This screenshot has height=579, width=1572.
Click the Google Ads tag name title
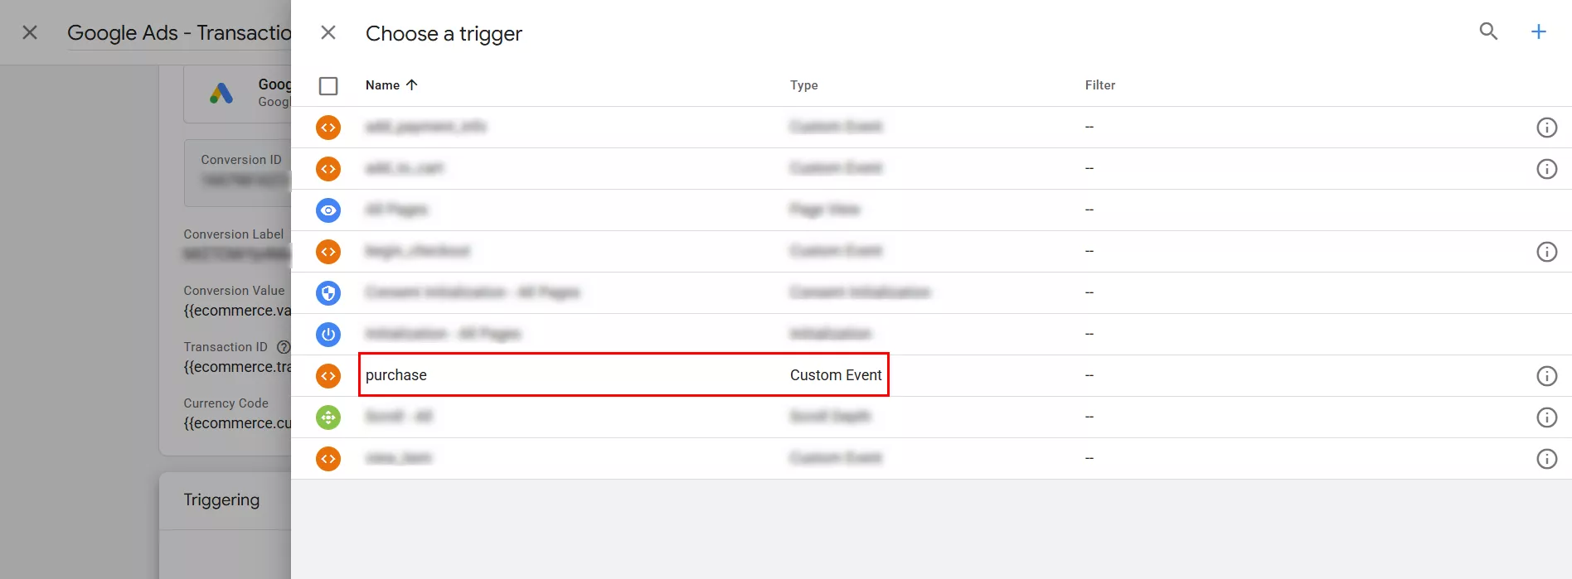pyautogui.click(x=179, y=33)
